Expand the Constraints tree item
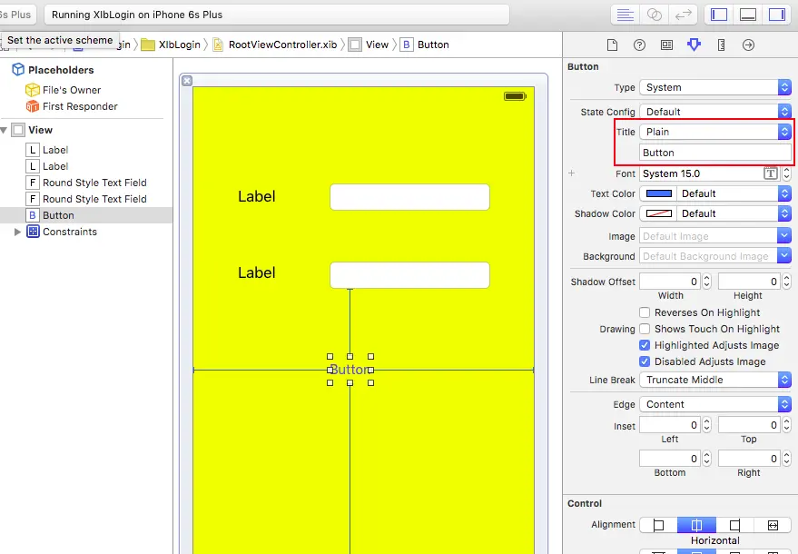 click(17, 232)
